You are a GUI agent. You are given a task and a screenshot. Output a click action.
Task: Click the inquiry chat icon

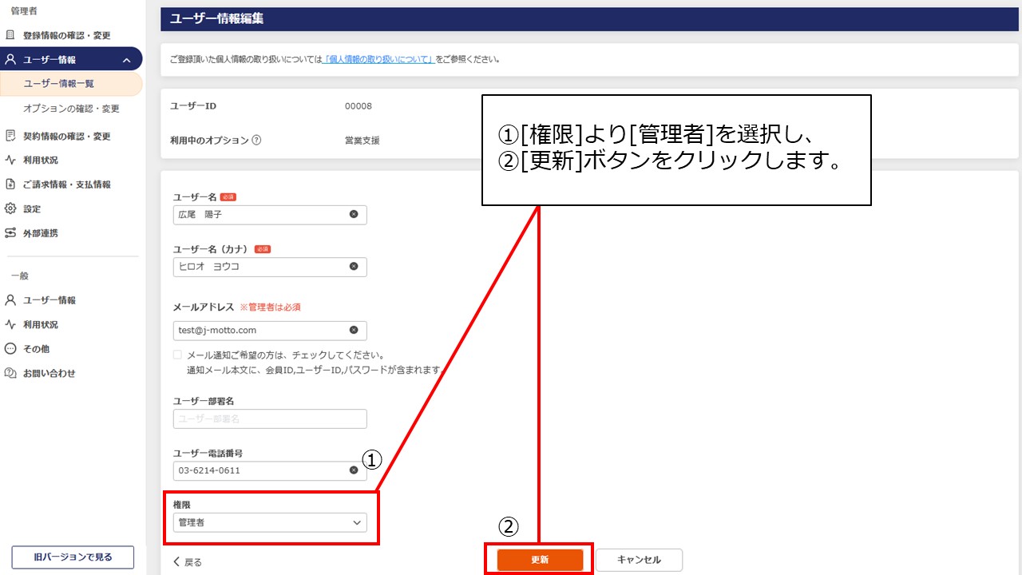[10, 373]
